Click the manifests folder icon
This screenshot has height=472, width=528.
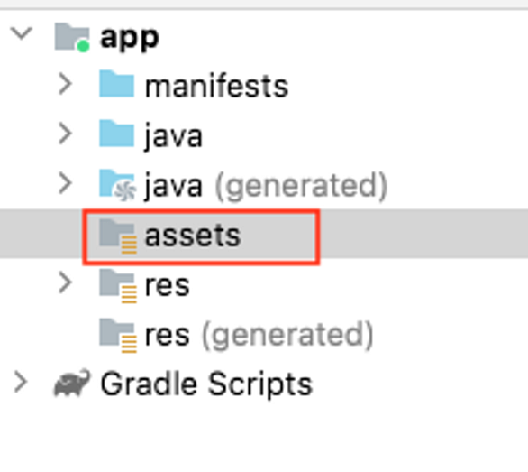[116, 84]
